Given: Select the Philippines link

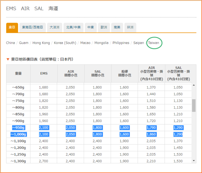Looking at the screenshot, I should [x=121, y=43].
